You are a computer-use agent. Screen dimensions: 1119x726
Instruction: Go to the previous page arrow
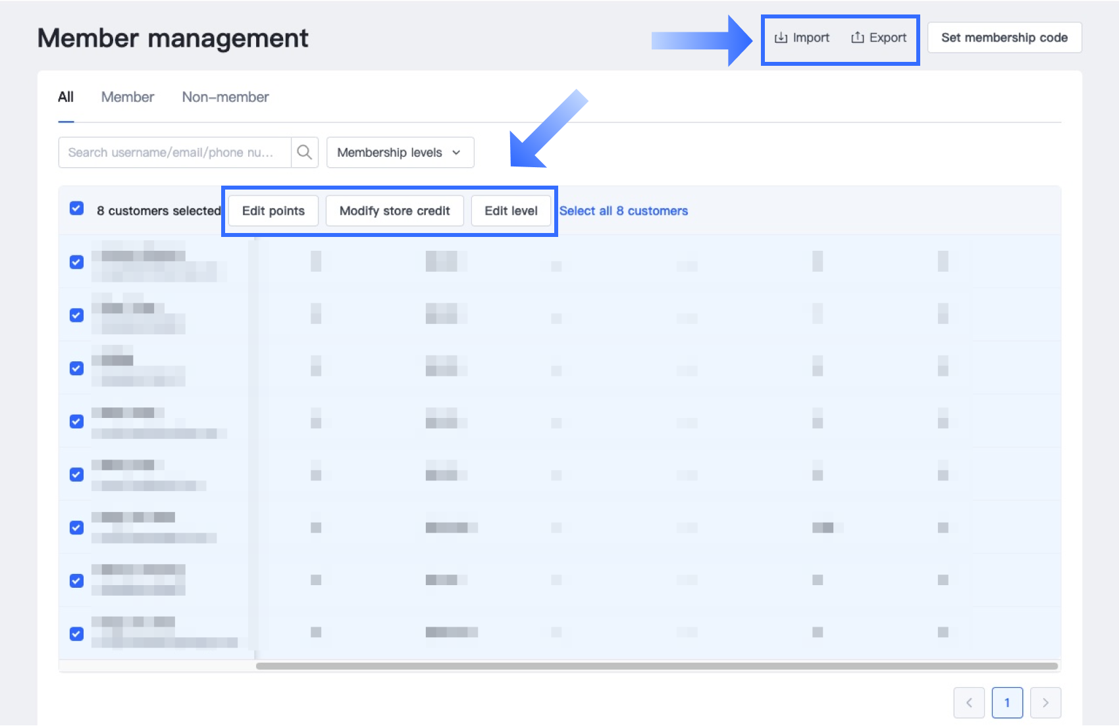[969, 703]
